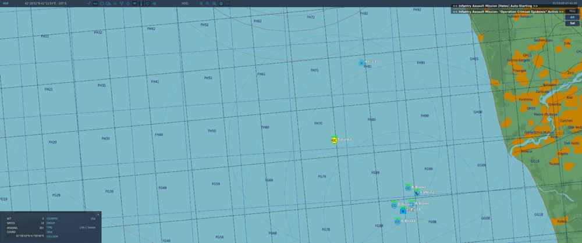Click the Anaklia town label

point(526,151)
